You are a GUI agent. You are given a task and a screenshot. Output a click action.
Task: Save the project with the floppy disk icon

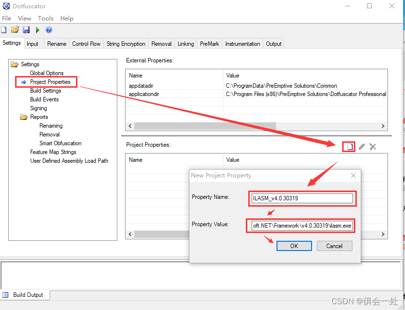tap(26, 30)
